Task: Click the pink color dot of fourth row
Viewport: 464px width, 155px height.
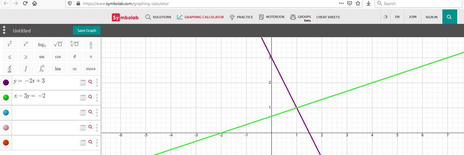Action: [x=6, y=128]
